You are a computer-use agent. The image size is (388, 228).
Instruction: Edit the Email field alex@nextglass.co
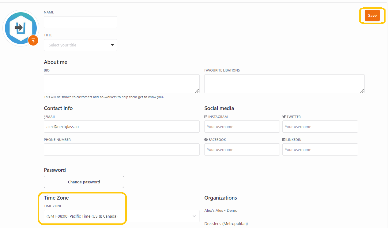pos(122,127)
